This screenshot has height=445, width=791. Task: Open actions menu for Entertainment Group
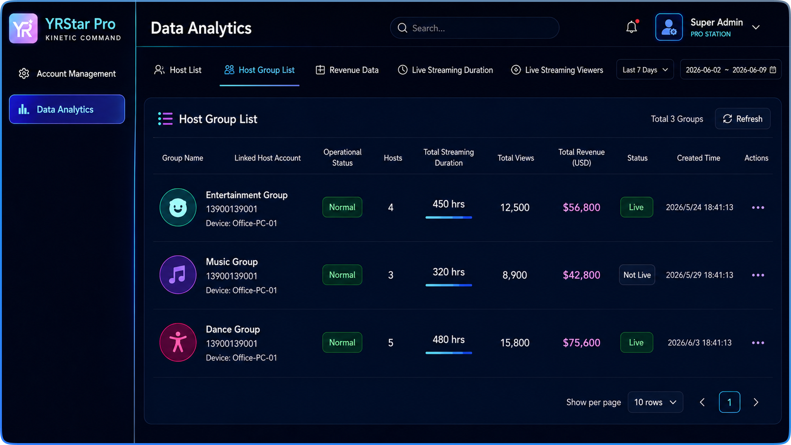click(758, 208)
